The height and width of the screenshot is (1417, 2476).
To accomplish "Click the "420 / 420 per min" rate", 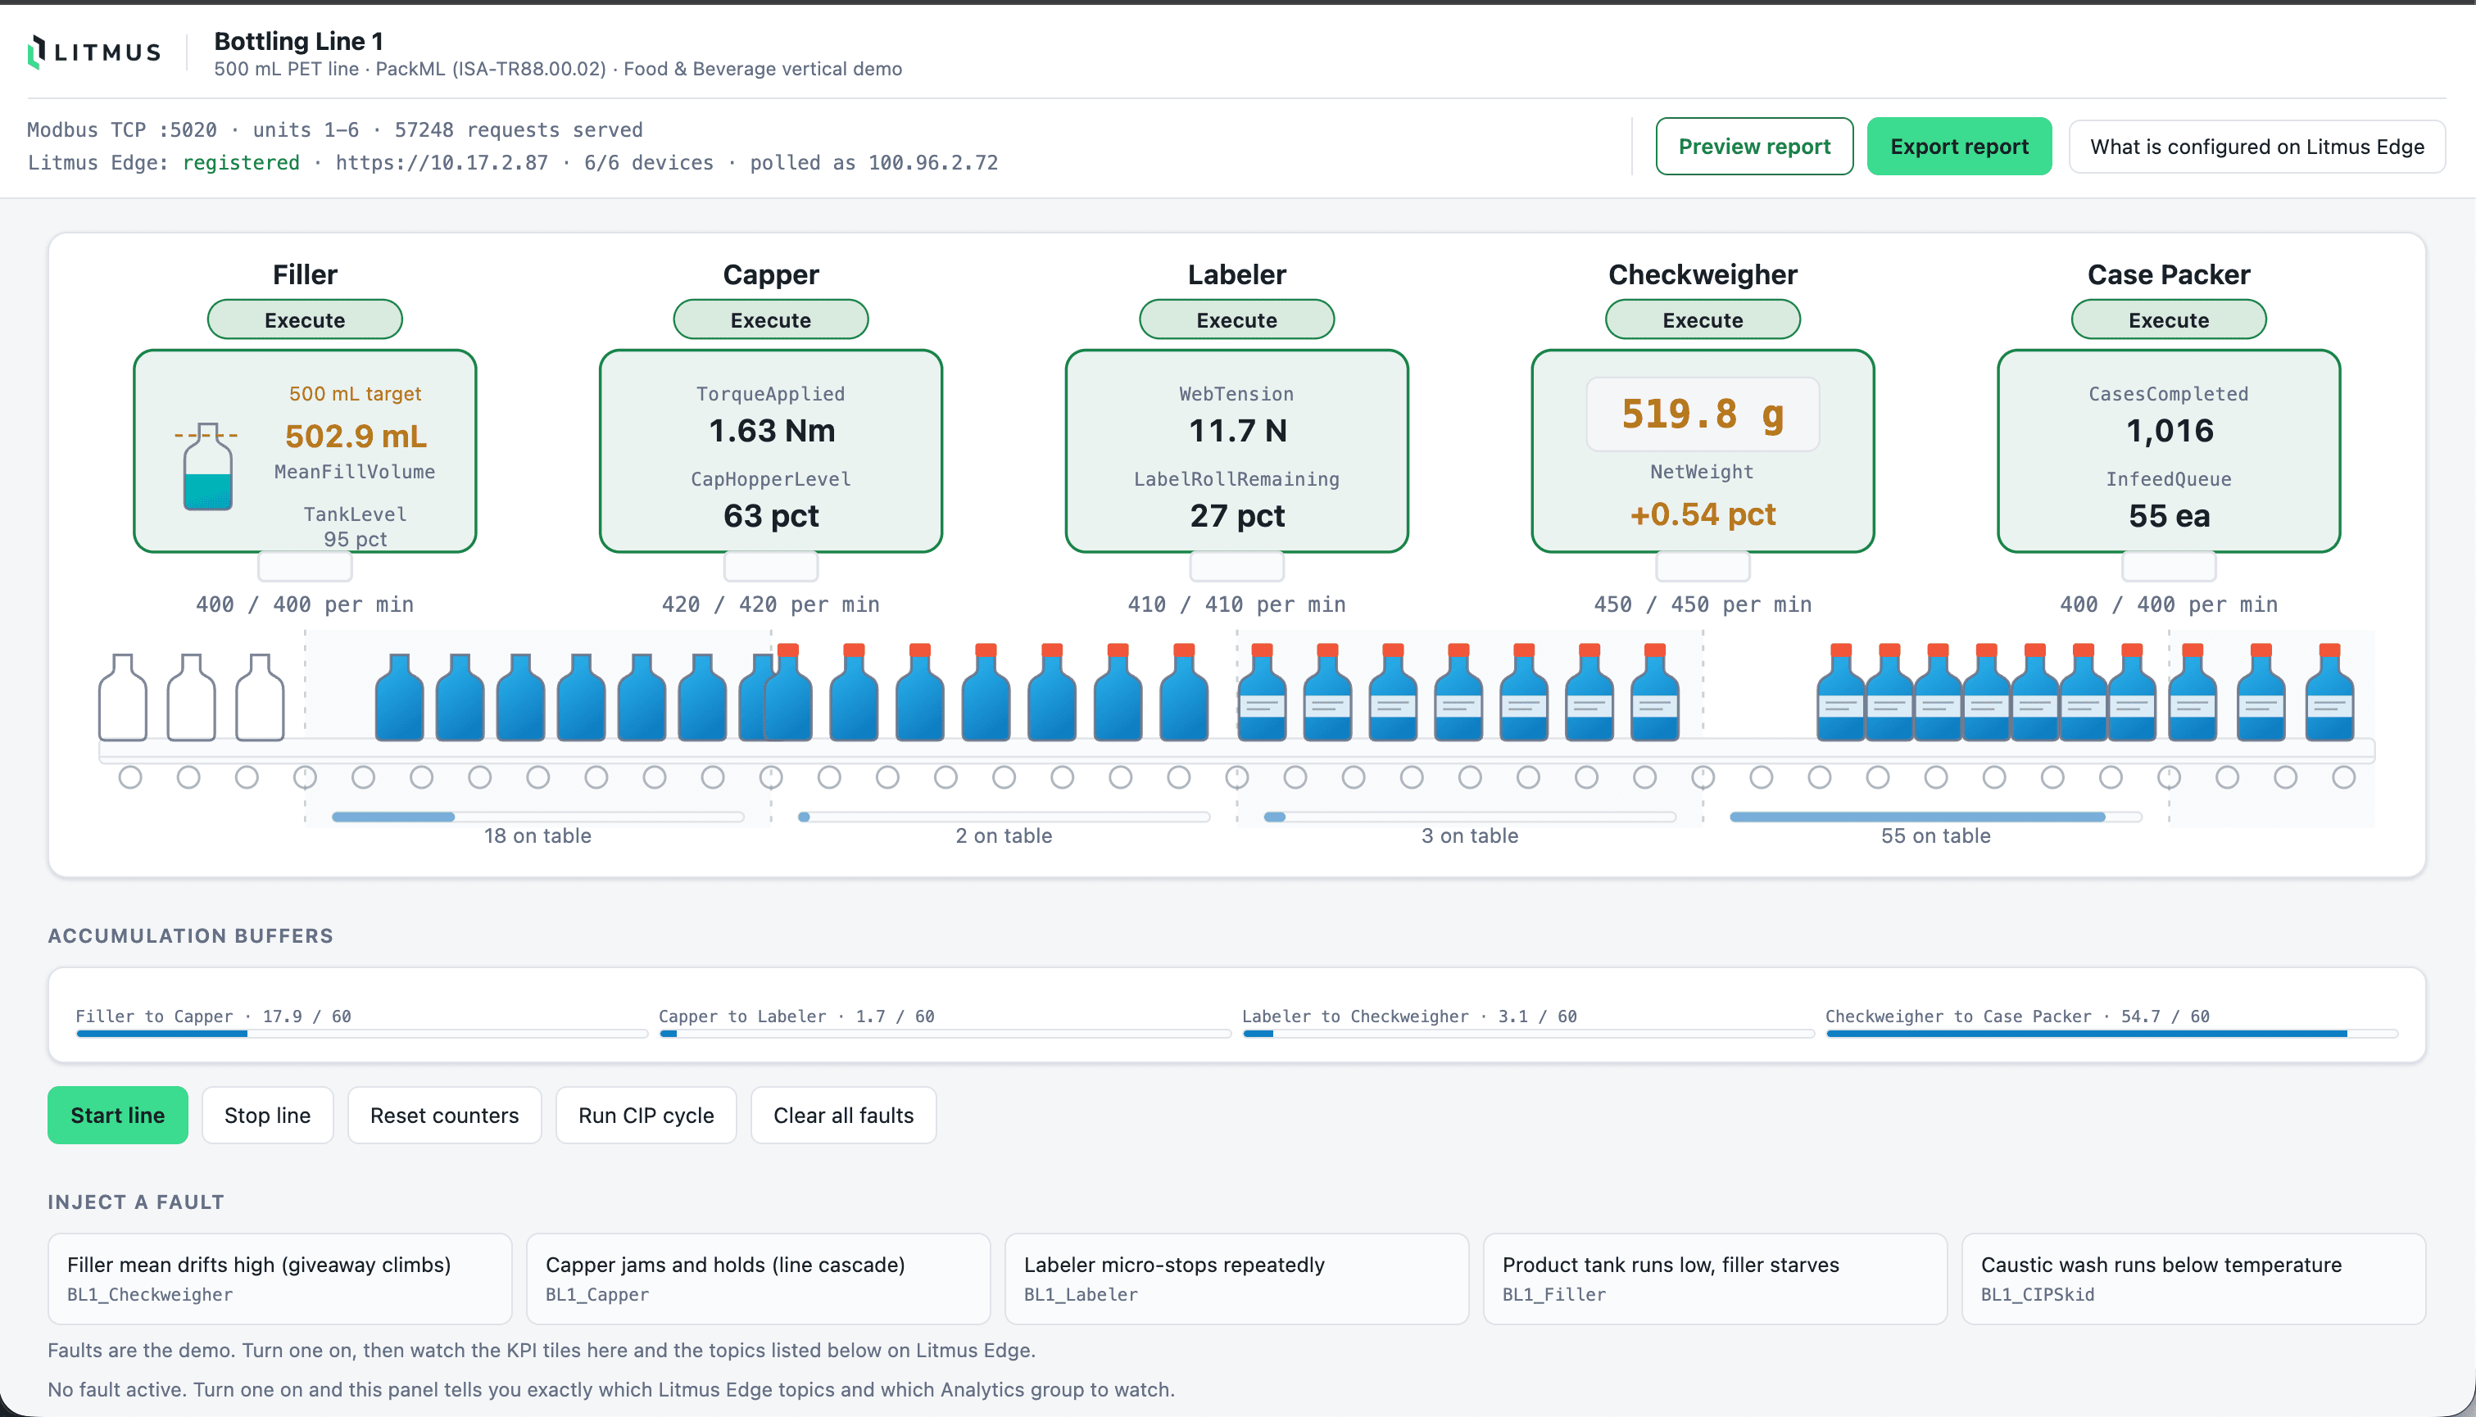I will pos(771,604).
